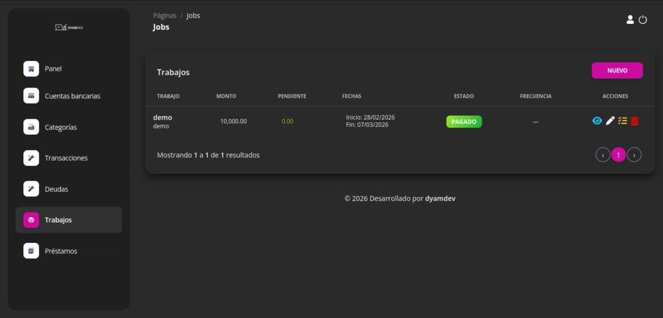This screenshot has width=663, height=318.
Task: Delete demo job with trash icon
Action: tap(635, 121)
